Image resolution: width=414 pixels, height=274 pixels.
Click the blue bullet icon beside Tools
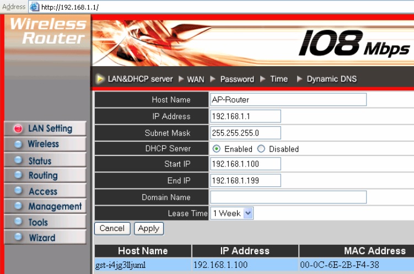tap(18, 221)
